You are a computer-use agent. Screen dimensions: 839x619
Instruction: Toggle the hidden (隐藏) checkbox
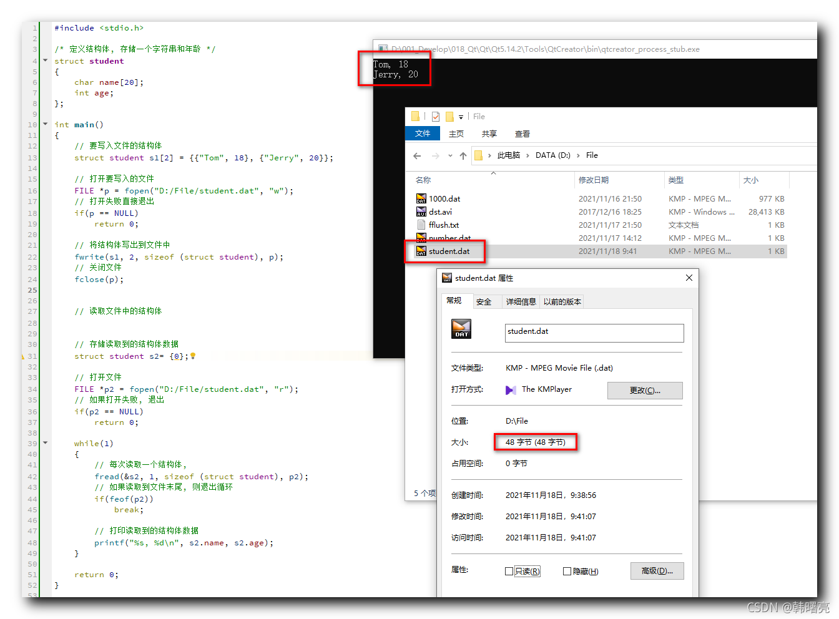567,572
